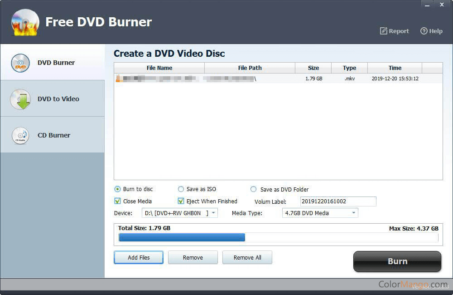This screenshot has width=453, height=295.
Task: Select the Save as ISO option
Action: 181,189
